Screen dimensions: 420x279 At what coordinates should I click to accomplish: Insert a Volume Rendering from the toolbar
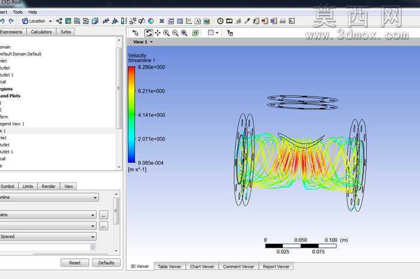(x=95, y=21)
